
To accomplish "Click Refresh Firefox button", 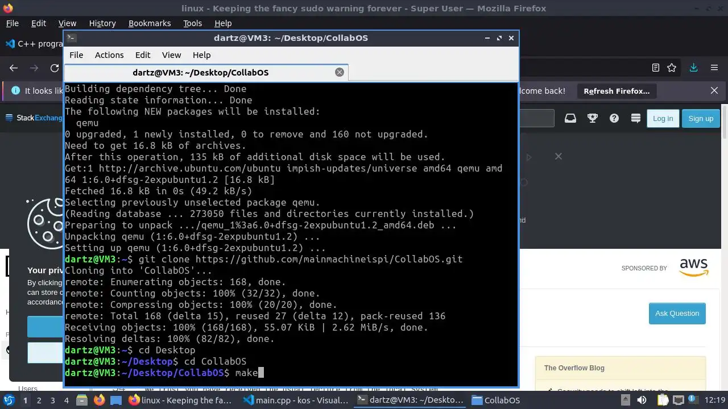I will pos(617,91).
